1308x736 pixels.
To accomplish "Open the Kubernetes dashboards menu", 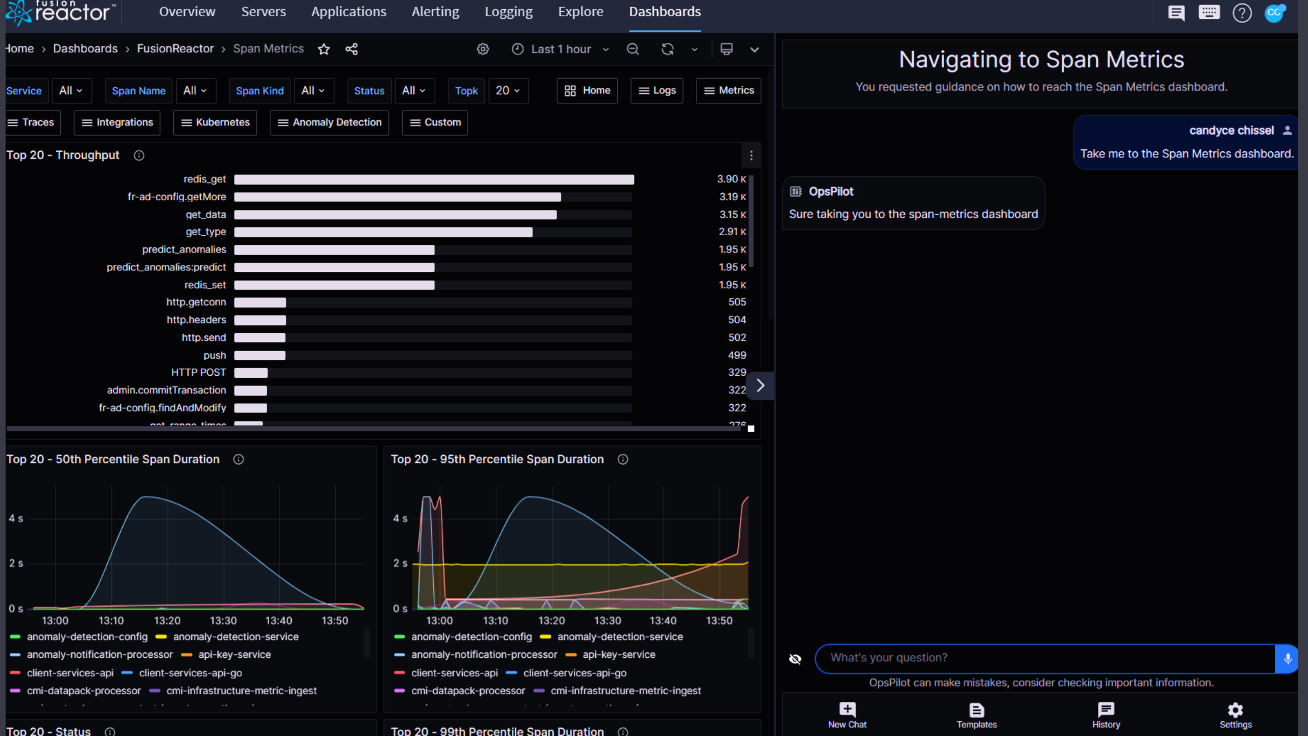I will pos(215,122).
